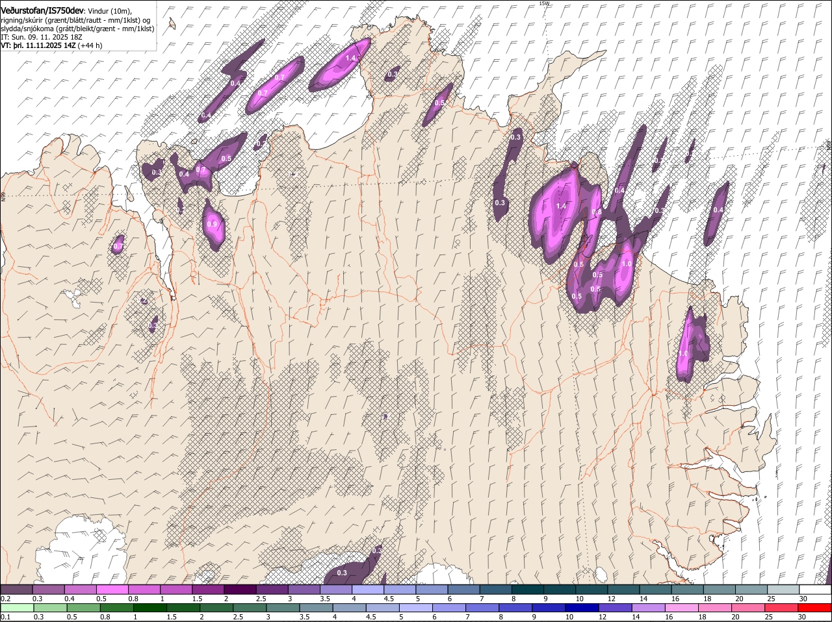Click the 'rigning/skúrir' legend description line
The image size is (832, 622).
tap(76, 19)
